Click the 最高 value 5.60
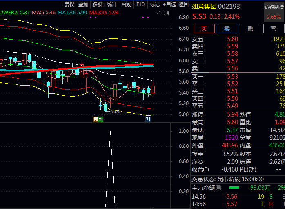The height and width of the screenshot is (209, 285). click(x=232, y=122)
